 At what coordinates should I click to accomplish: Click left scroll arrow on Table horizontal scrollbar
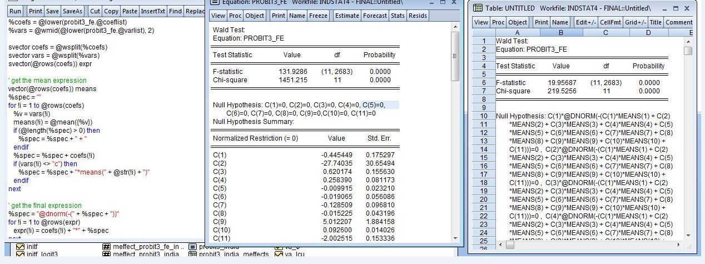(x=499, y=245)
